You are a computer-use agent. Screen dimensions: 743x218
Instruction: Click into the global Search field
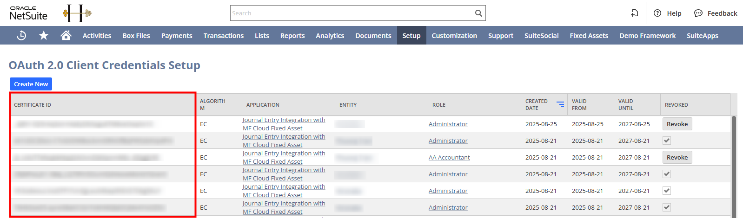[x=351, y=13]
